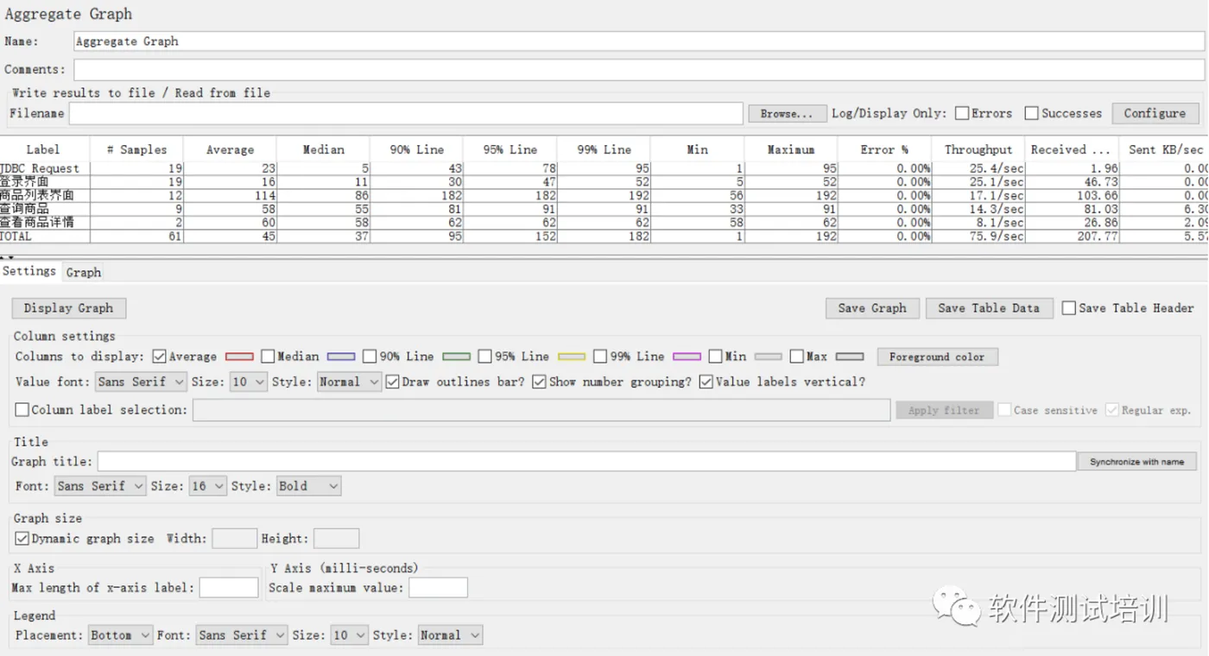Pick the yellow 95% Line color swatch

[x=572, y=356]
